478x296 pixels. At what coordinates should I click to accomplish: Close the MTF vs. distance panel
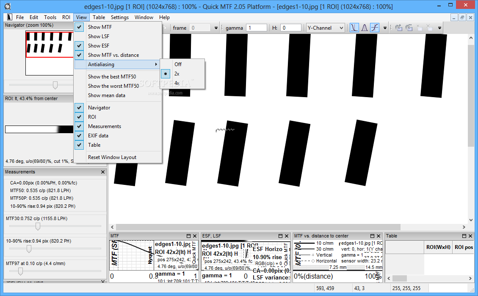point(379,236)
